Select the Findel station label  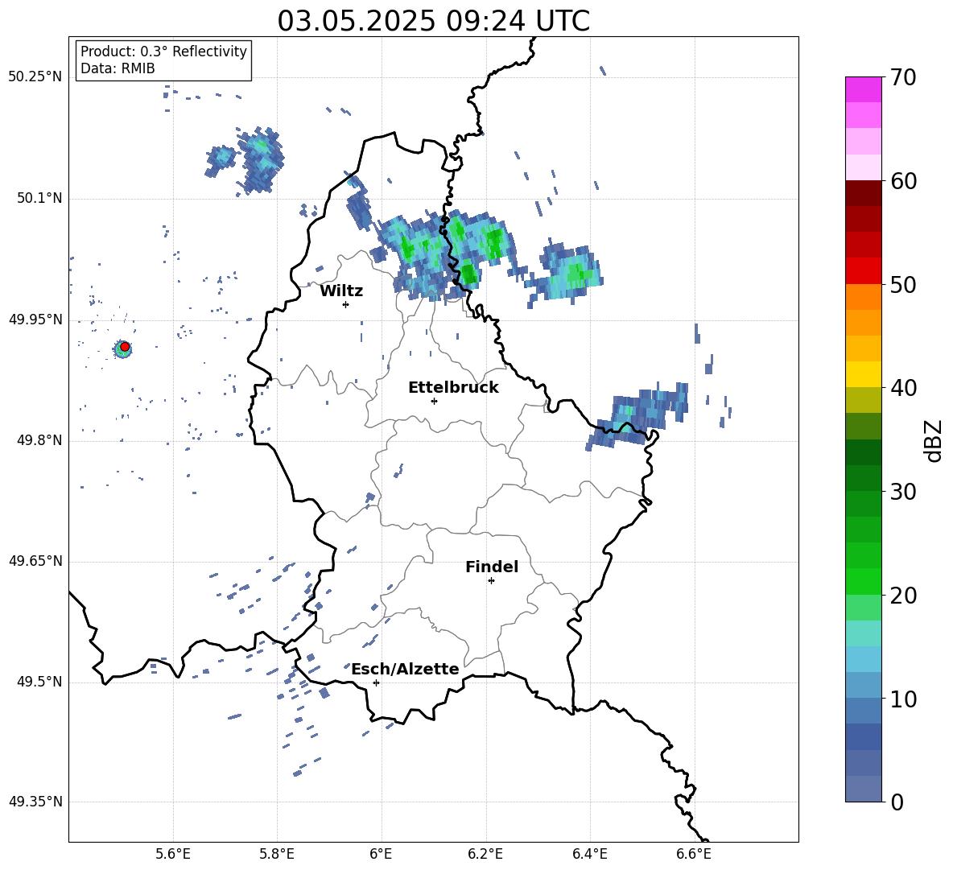click(492, 567)
